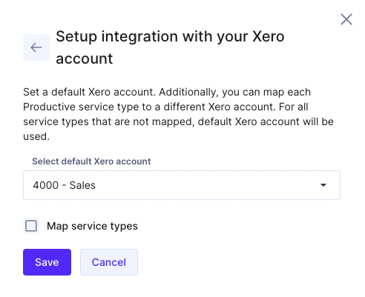Viewport: 365px width, 297px height.
Task: Click the "Select default Xero account" field label
Action: coord(91,161)
